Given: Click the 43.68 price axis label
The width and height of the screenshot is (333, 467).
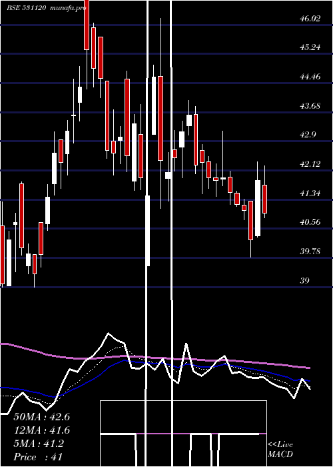Looking at the screenshot, I should coord(310,105).
